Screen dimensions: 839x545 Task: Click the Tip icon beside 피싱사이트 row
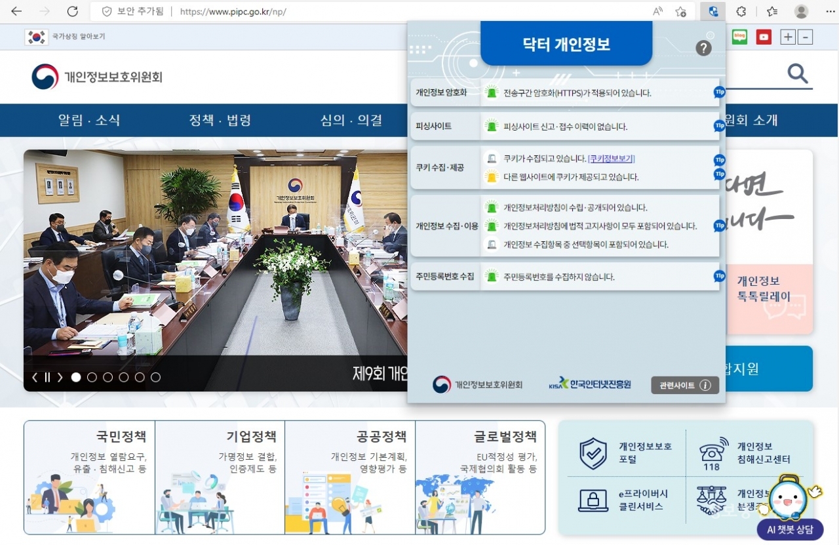(719, 126)
